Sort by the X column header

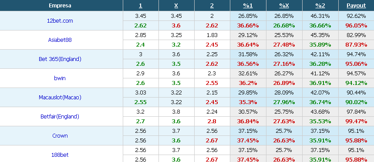pyautogui.click(x=176, y=6)
